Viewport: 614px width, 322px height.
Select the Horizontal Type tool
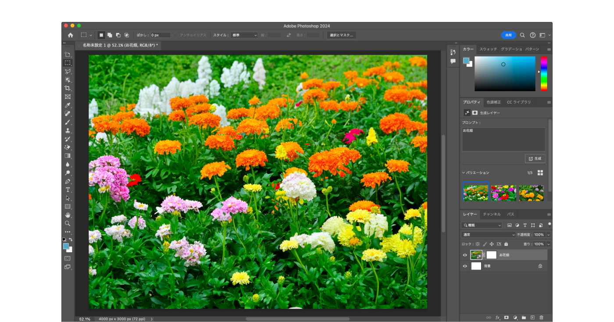point(68,190)
